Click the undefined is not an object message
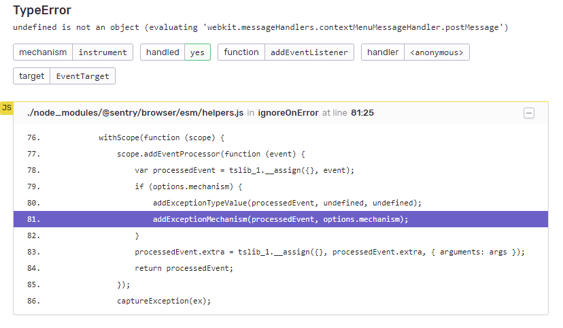Image resolution: width=563 pixels, height=328 pixels. pyautogui.click(x=260, y=27)
